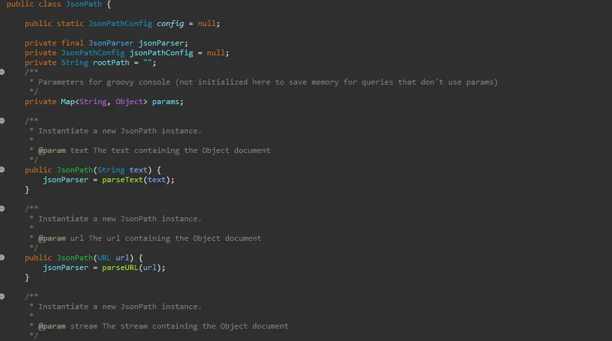Screen dimensions: 612x341
Task: Click the 'static' keyword
Action: 70,23
